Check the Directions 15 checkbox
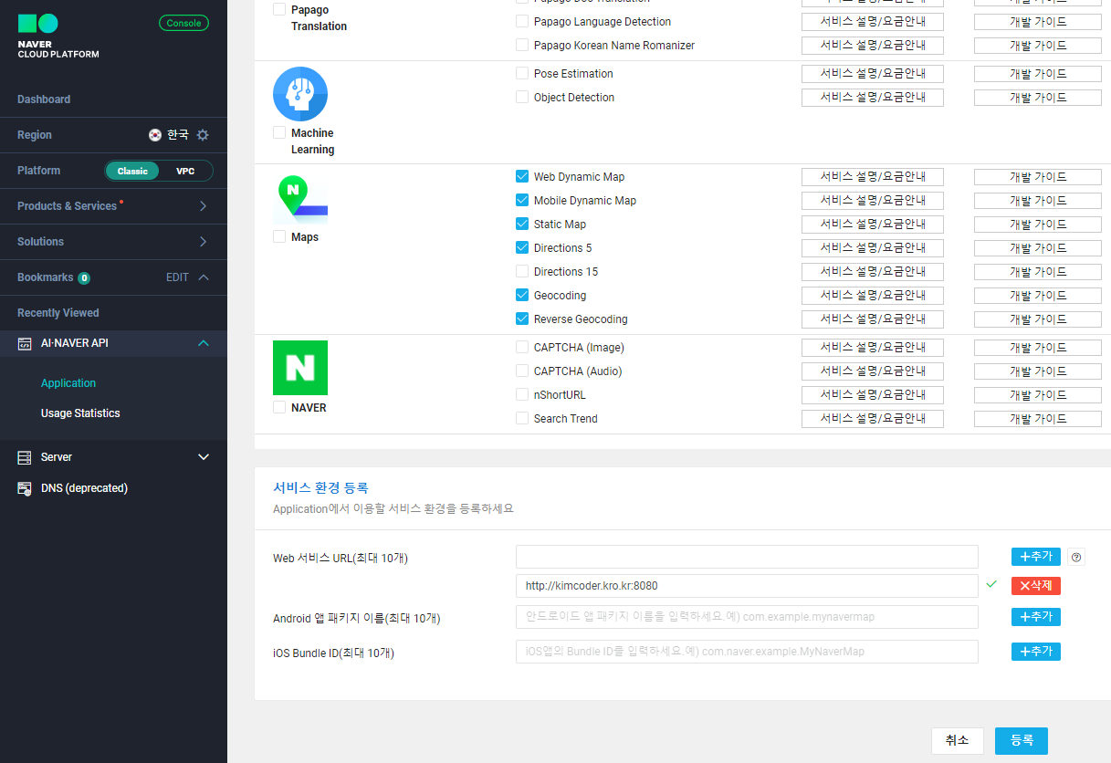This screenshot has height=763, width=1111. [x=522, y=272]
